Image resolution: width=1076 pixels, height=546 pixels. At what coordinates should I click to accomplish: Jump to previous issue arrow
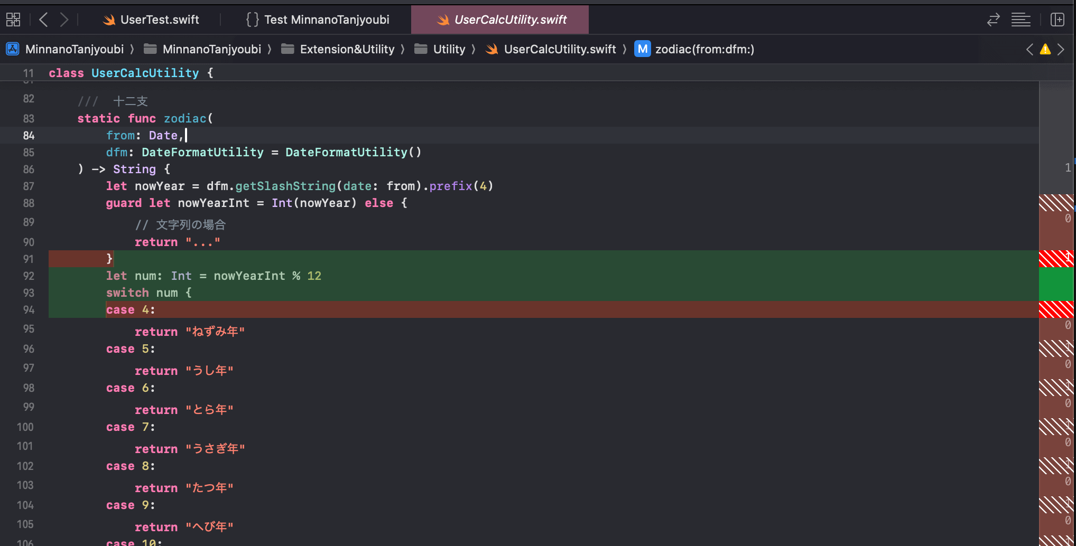[1029, 49]
